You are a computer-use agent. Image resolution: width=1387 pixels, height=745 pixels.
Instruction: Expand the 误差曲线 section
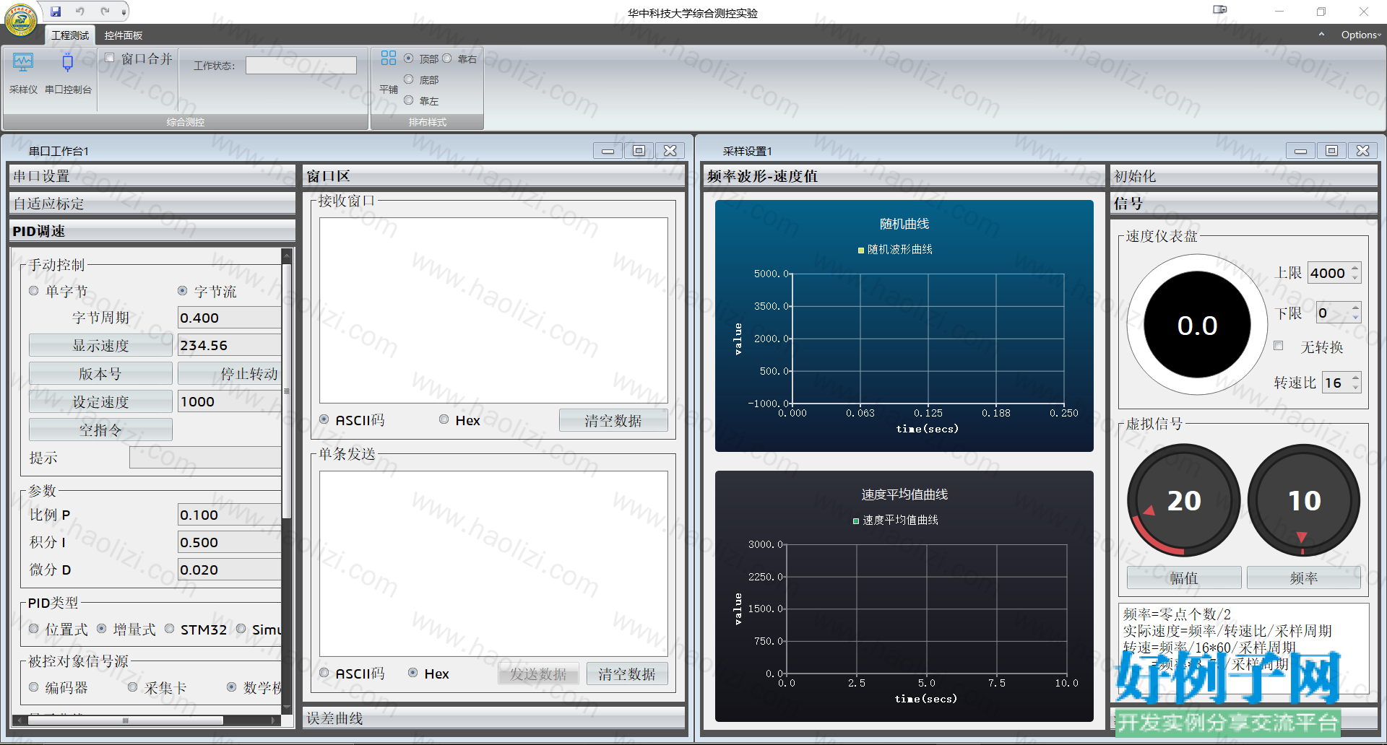pos(494,718)
